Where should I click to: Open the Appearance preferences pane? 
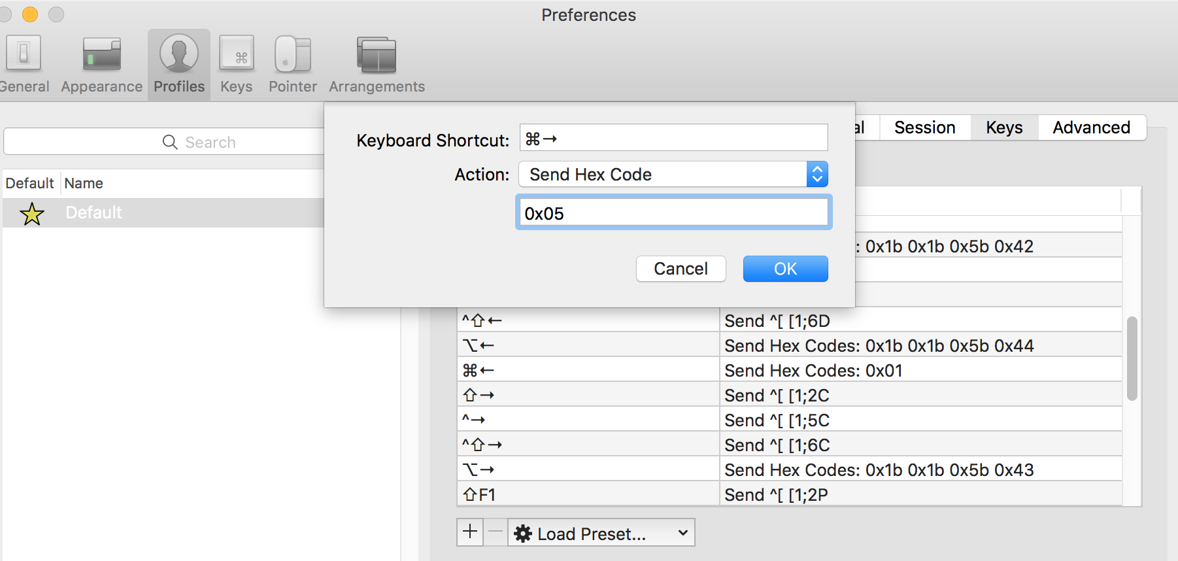click(101, 64)
